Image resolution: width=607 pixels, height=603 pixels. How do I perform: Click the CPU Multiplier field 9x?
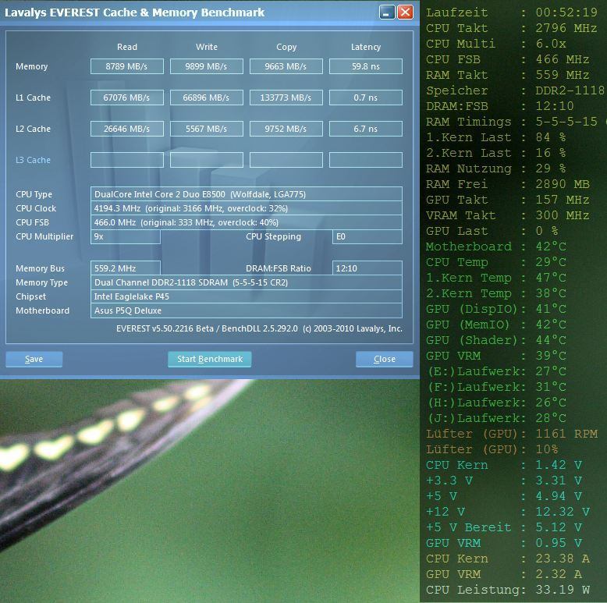(126, 236)
